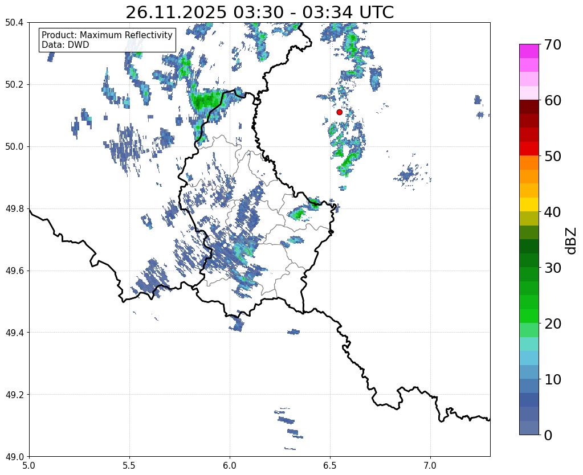This screenshot has width=583, height=475.
Task: Click the 60 label on the colorbar
Action: tap(552, 100)
